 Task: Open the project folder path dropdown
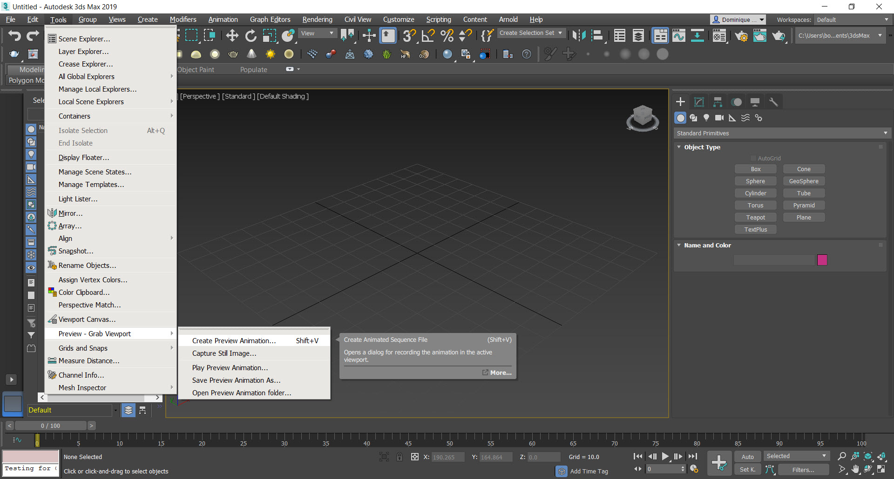point(840,36)
